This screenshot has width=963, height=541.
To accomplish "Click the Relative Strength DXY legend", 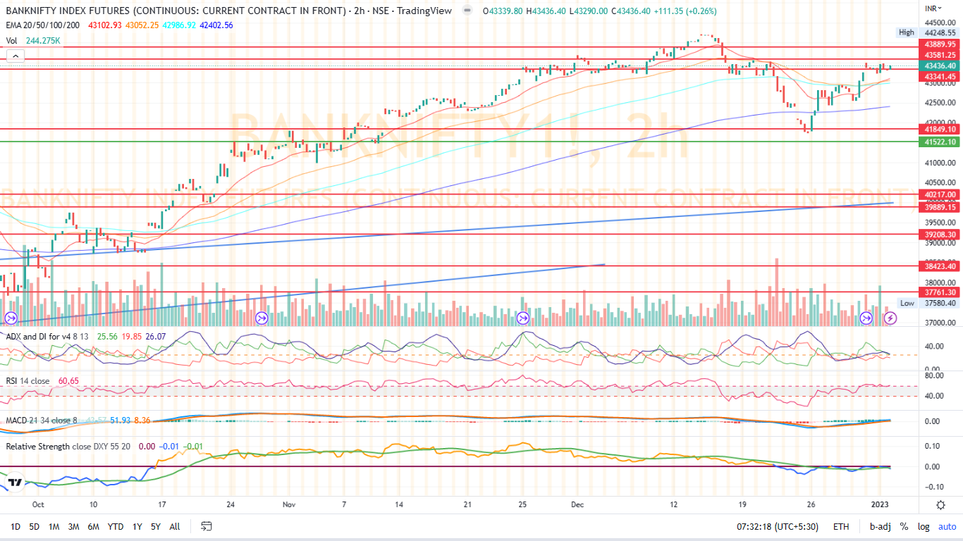I will click(x=68, y=447).
